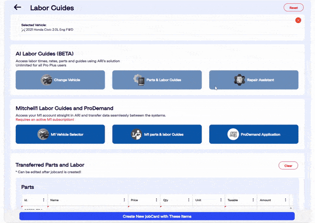315x223 pixels.
Task: Create New JobCard with These Items
Action: pyautogui.click(x=157, y=216)
